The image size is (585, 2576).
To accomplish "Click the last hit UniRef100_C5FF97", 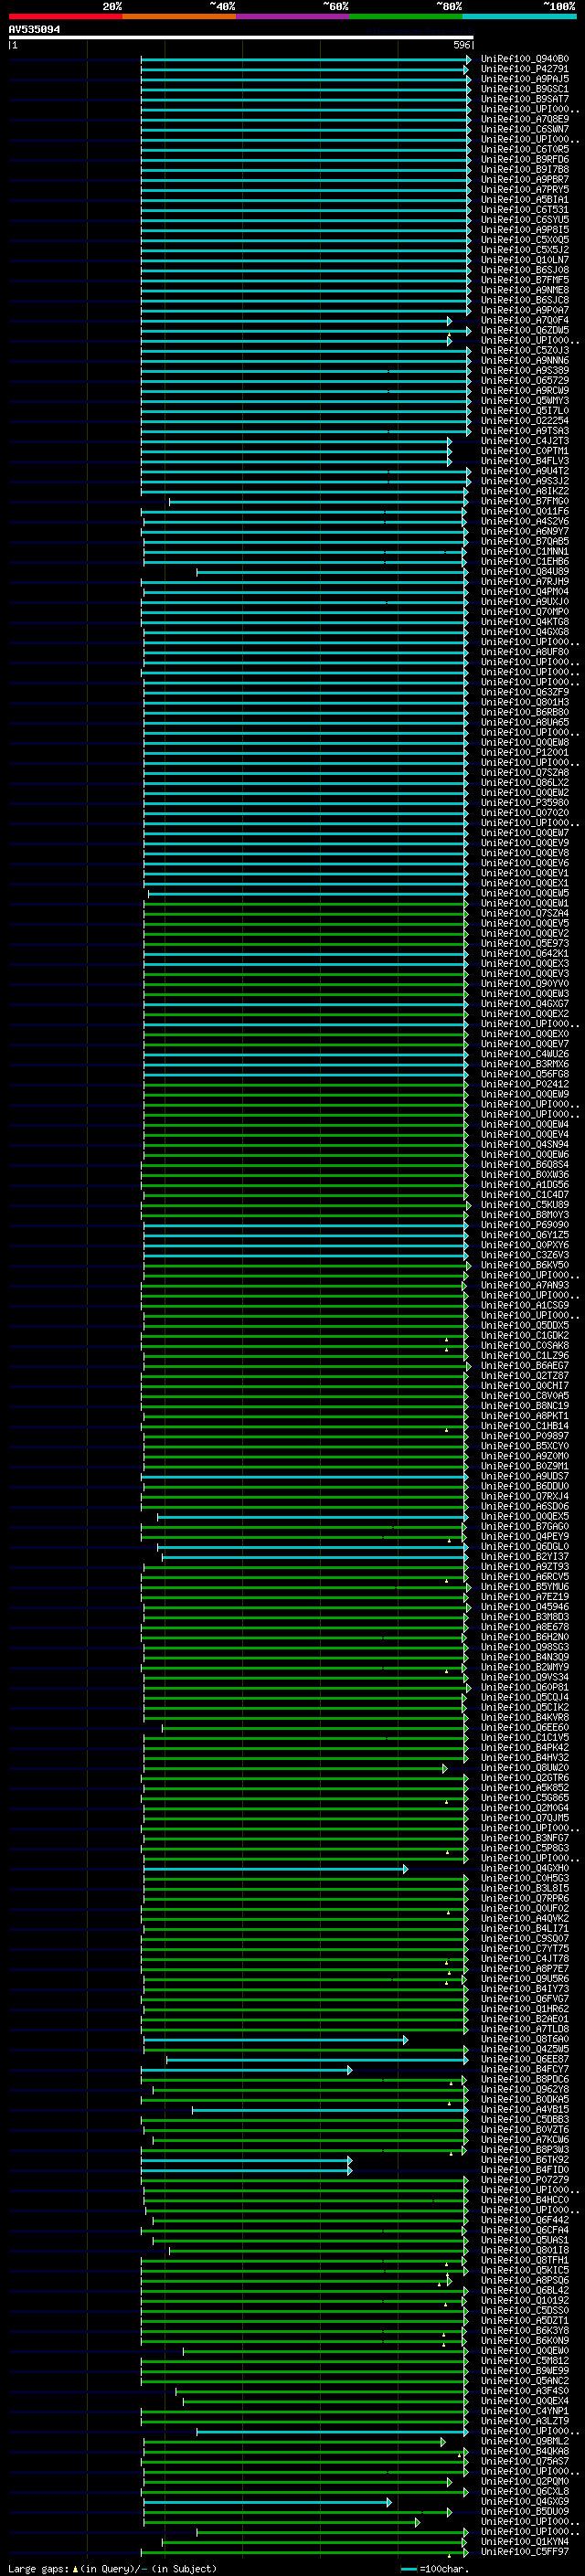I will point(525,2551).
